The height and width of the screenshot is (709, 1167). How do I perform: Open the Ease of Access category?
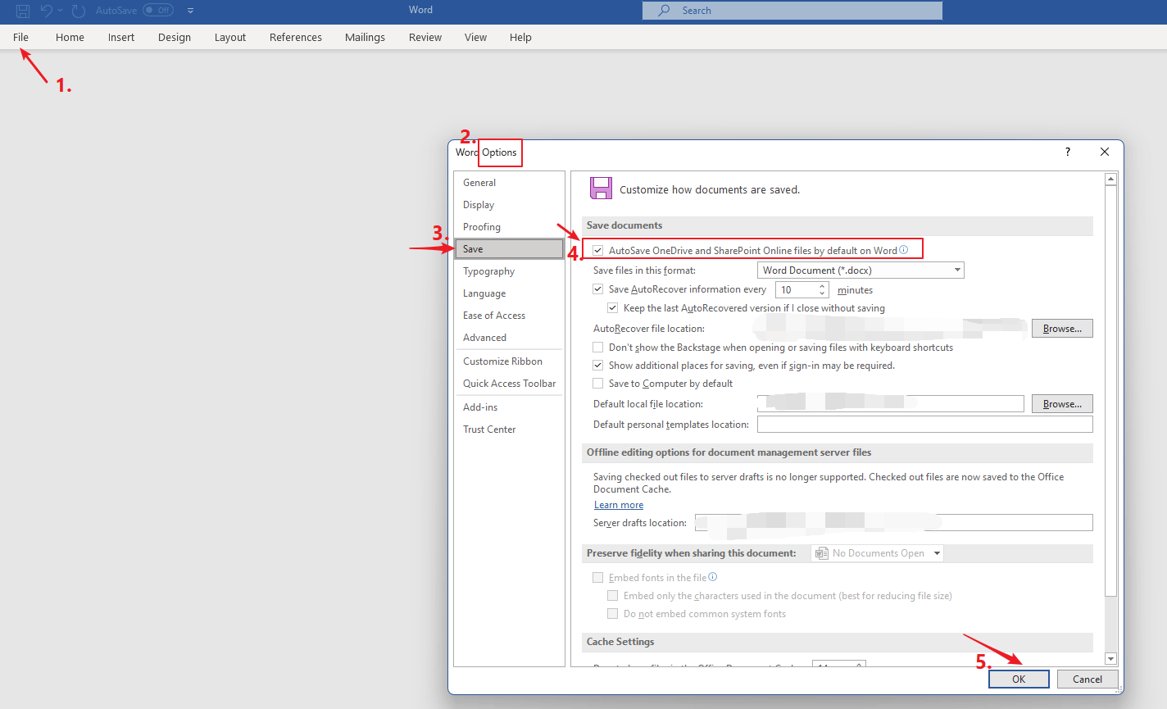point(509,316)
